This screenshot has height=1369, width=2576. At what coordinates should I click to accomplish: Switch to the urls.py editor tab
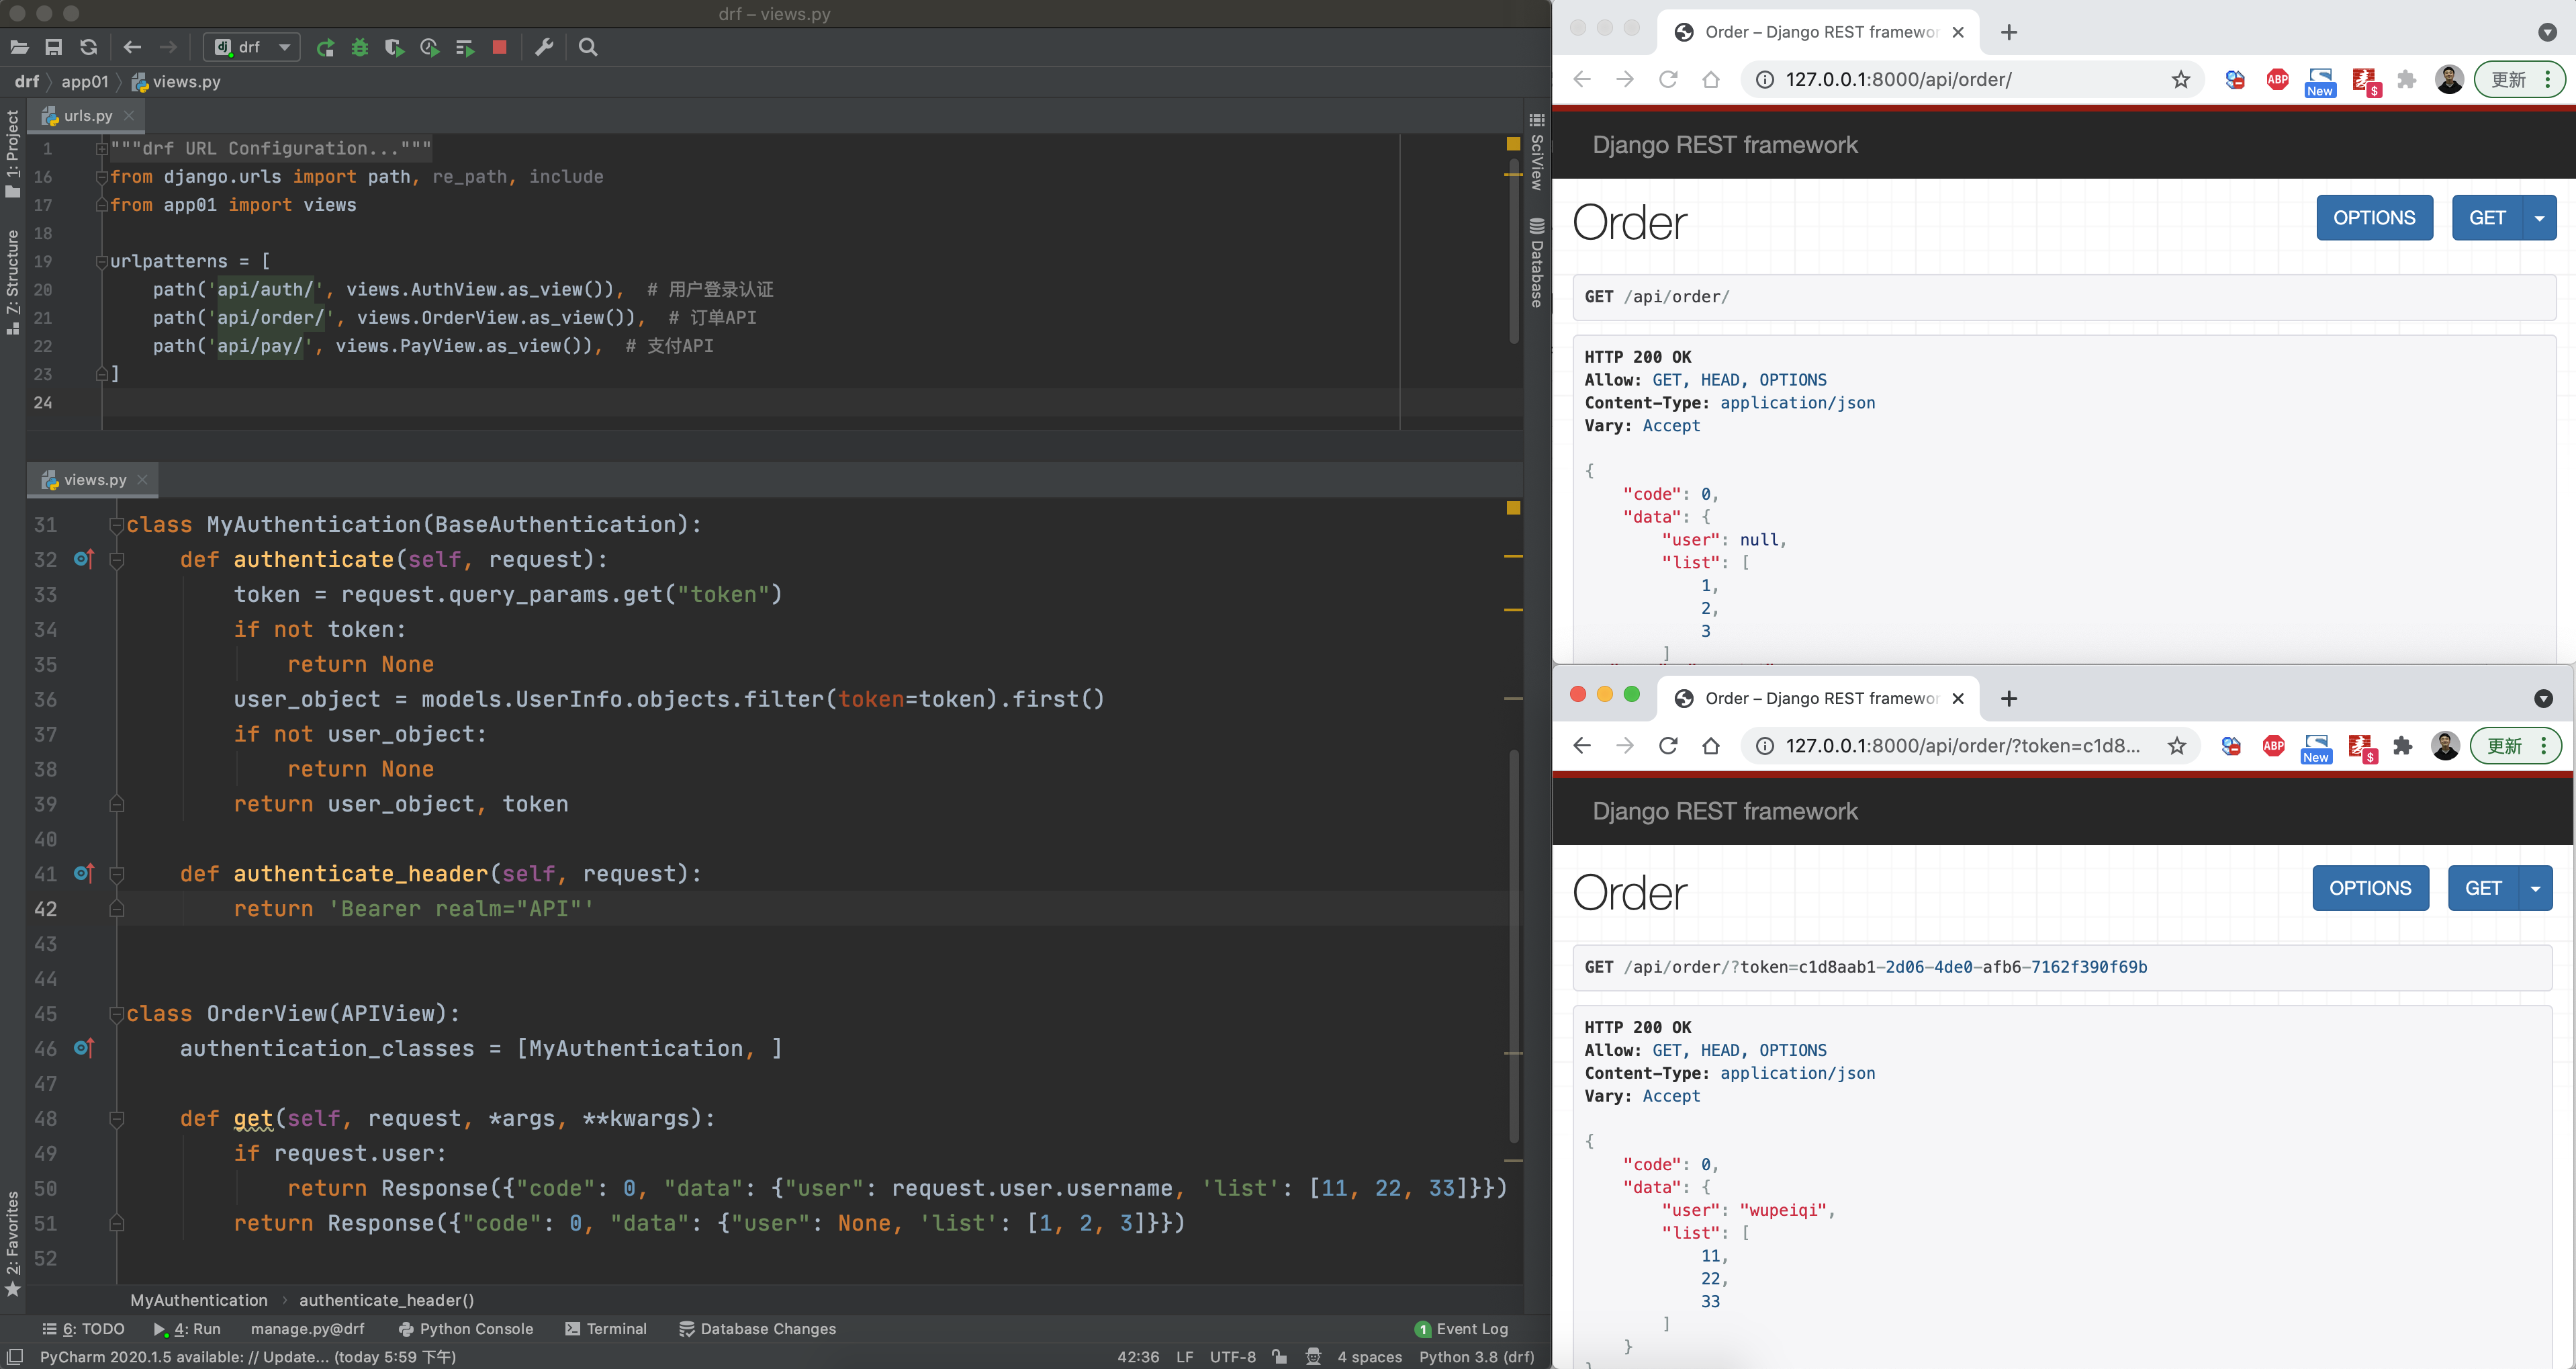(87, 116)
